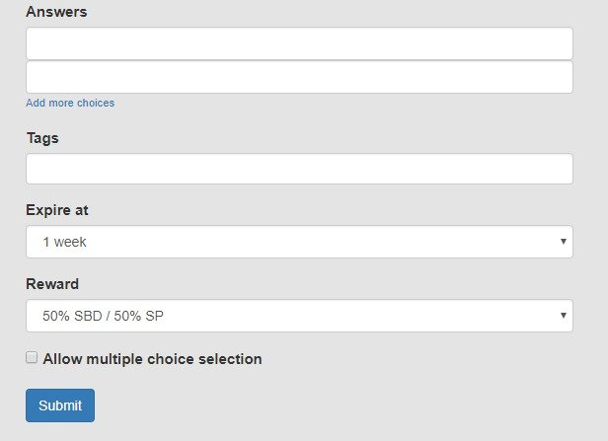This screenshot has width=608, height=441.
Task: Click the Add more choices link
Action: [70, 103]
